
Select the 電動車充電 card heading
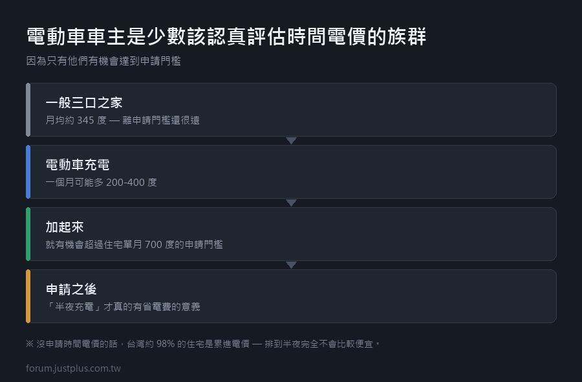click(x=78, y=165)
